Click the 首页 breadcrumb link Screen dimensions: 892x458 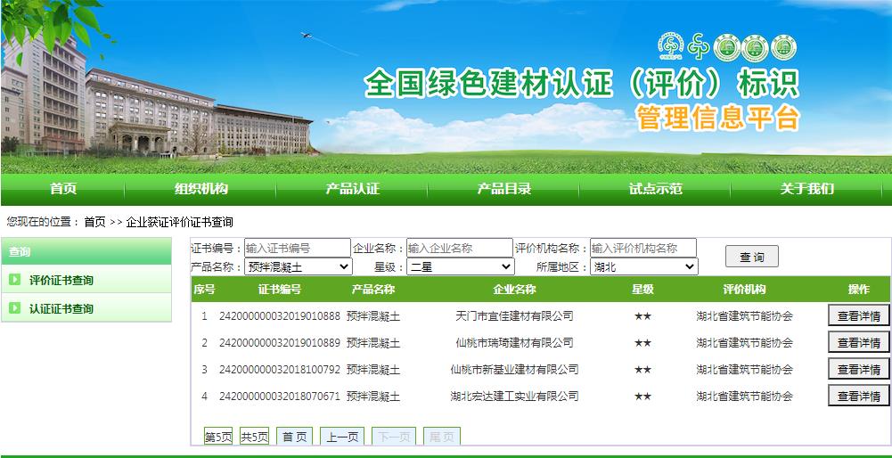[x=94, y=222]
